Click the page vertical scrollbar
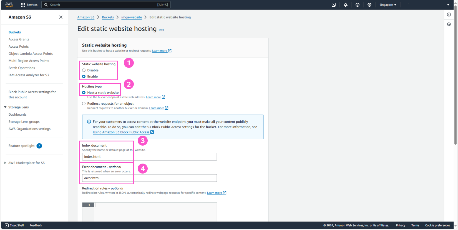 click(456, 75)
